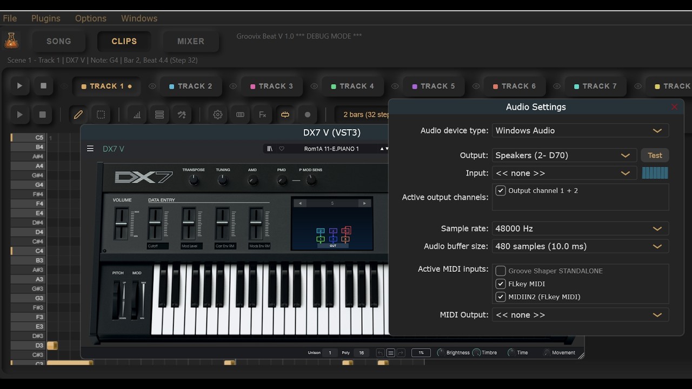This screenshot has height=389, width=692.
Task: Toggle visibility eye for Track 3
Action: tap(233, 86)
